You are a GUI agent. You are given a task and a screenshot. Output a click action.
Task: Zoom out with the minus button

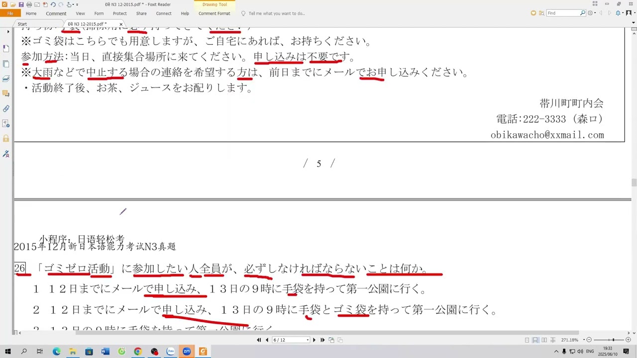coord(589,340)
